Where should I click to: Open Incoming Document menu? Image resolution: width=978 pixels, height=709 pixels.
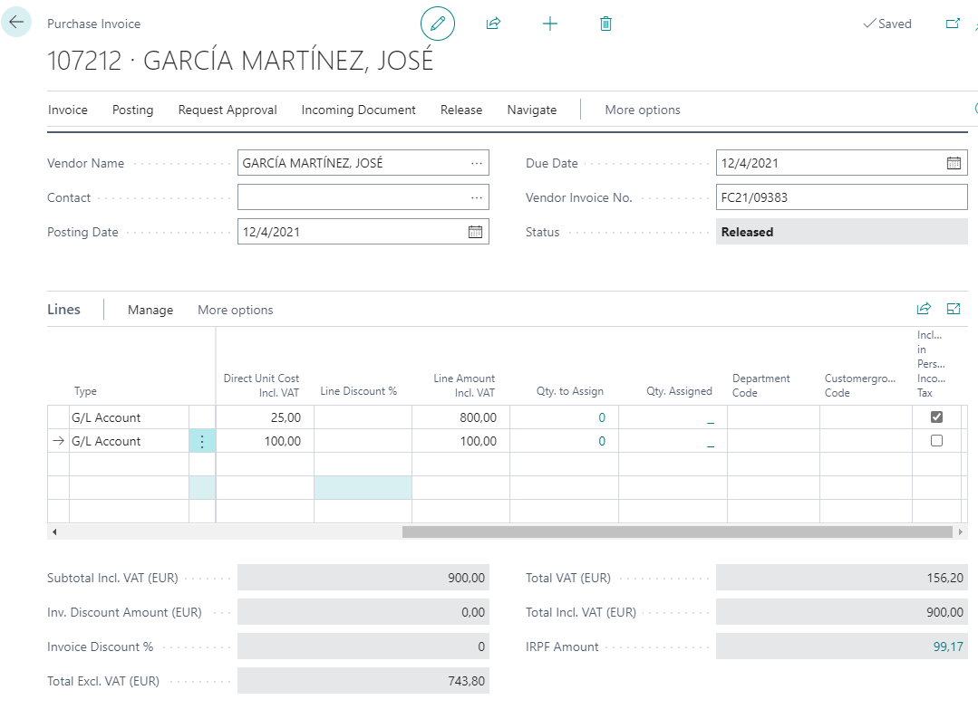359,110
